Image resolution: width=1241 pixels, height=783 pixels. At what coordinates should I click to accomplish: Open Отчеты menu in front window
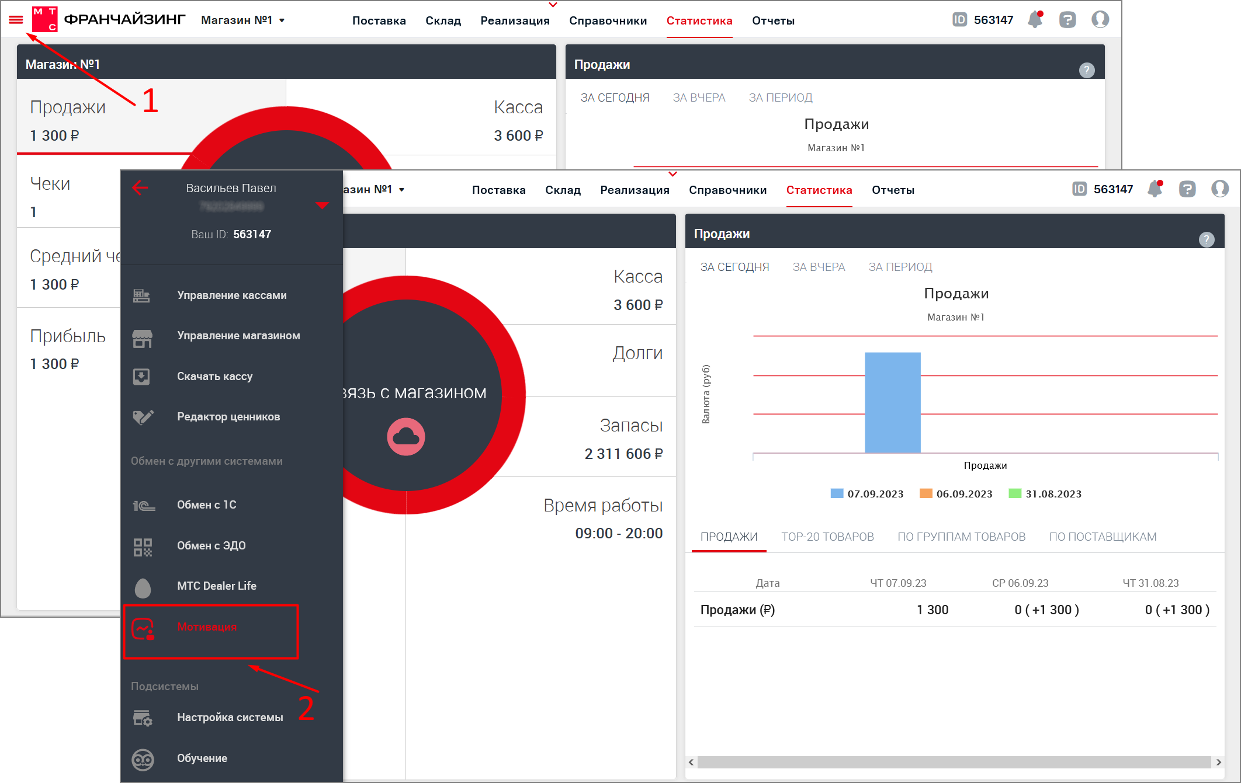893,190
